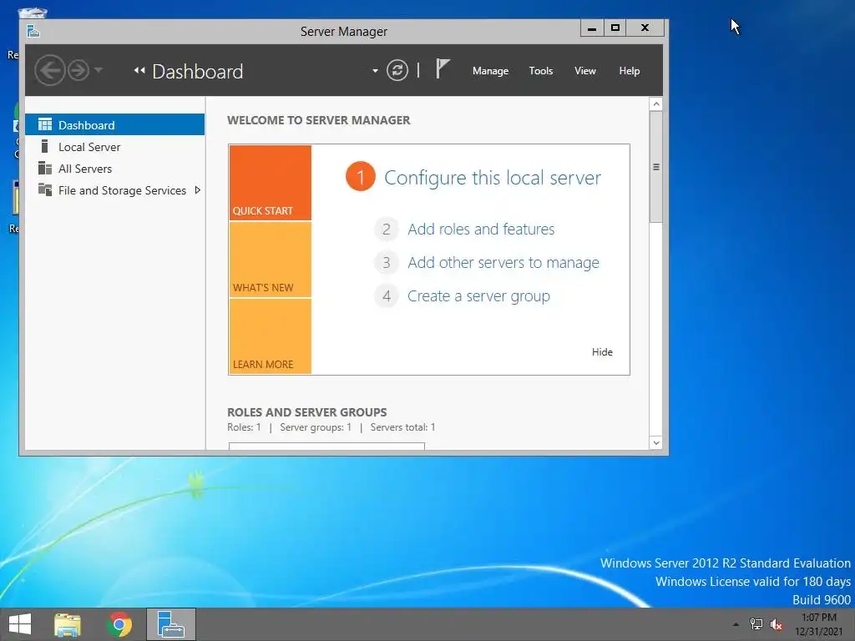
Task: Click the forward navigation arrow
Action: 78,70
